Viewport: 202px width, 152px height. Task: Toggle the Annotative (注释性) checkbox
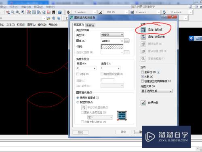(142, 72)
